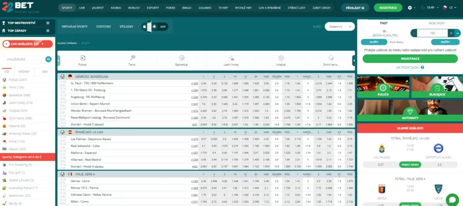This screenshot has width=463, height=206.
Task: Open Virtuální sporty submenu
Action: pos(74,27)
